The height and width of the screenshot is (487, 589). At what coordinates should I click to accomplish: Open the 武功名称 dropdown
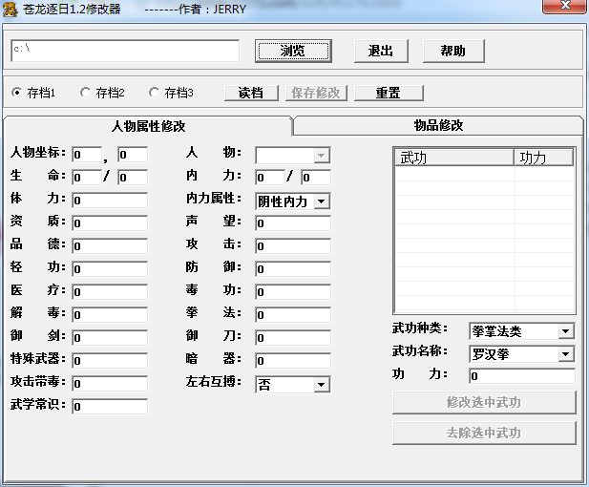[x=565, y=354]
